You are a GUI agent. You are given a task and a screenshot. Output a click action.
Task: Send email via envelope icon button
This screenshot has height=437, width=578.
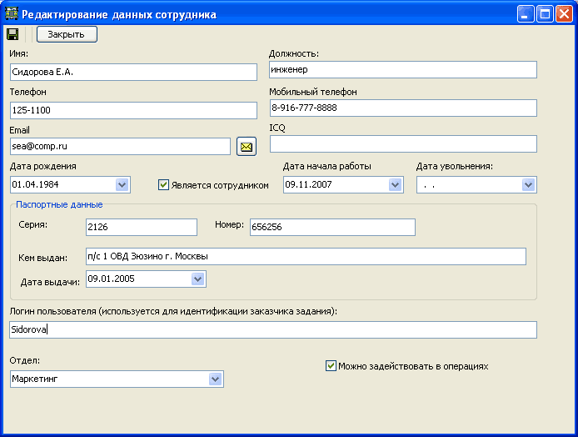pos(247,147)
